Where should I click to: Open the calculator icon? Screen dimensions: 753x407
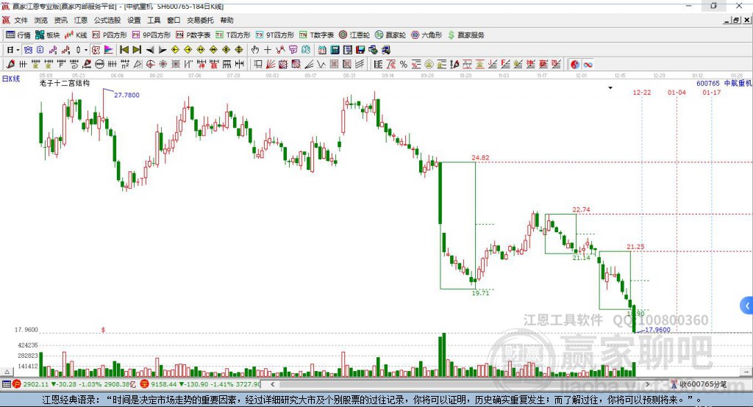[x=335, y=50]
